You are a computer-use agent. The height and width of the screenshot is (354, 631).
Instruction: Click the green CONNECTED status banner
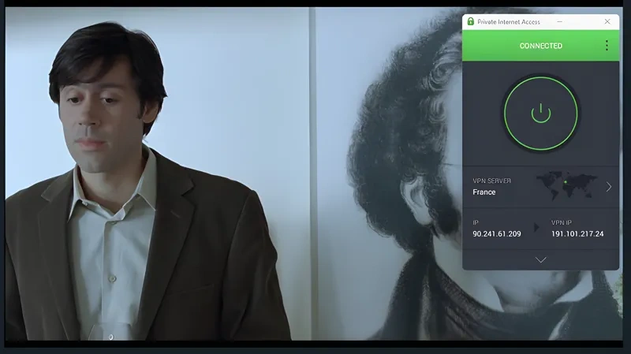540,46
